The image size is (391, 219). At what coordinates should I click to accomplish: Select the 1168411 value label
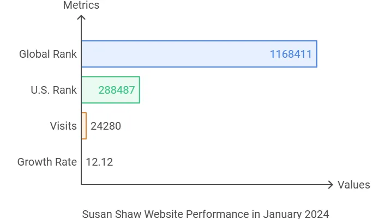[x=291, y=54]
